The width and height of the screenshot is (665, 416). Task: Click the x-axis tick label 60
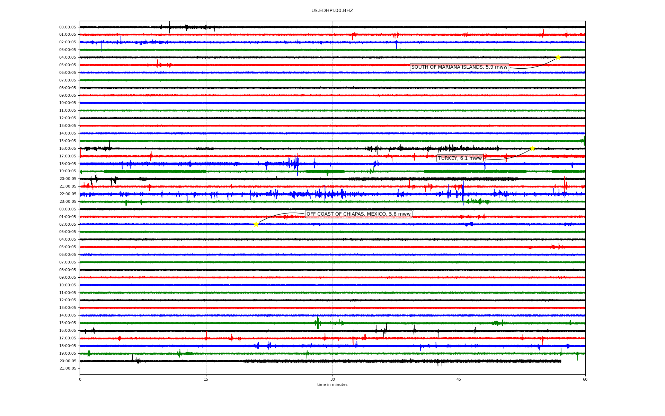585,380
